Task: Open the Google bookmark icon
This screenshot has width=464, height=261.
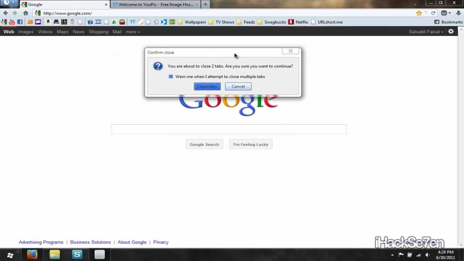Action: (4, 22)
